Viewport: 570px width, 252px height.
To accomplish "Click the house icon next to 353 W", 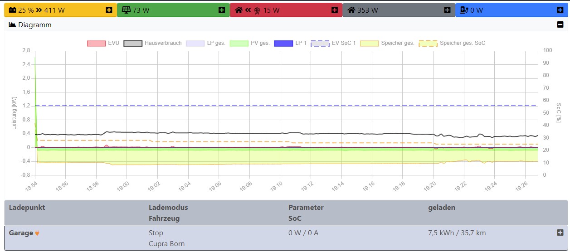I will [x=351, y=10].
